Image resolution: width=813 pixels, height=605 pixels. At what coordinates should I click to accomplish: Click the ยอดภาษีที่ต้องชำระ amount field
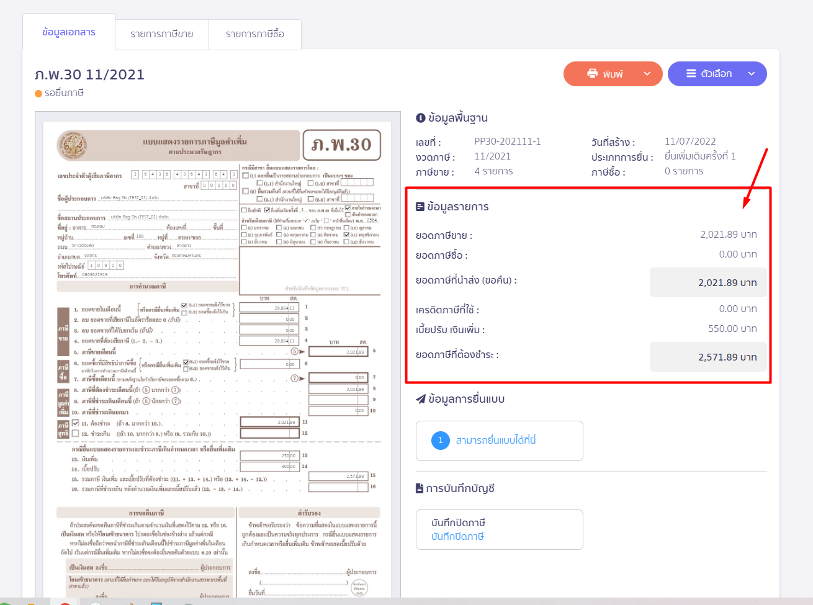[x=707, y=357]
